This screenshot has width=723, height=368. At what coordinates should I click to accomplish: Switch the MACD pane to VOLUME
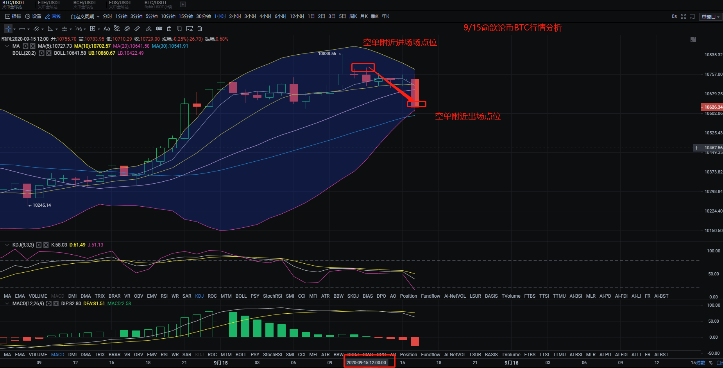coord(38,355)
